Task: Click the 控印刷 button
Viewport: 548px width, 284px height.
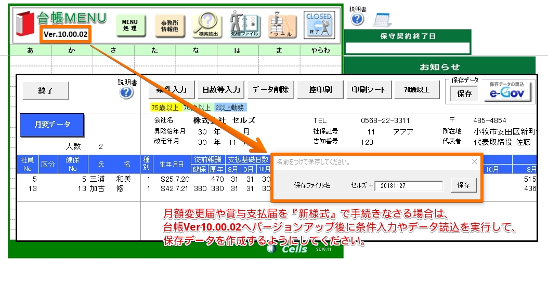Action: pyautogui.click(x=320, y=90)
